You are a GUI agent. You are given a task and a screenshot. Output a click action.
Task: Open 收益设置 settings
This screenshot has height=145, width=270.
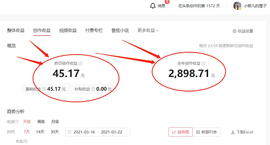[x=243, y=31]
